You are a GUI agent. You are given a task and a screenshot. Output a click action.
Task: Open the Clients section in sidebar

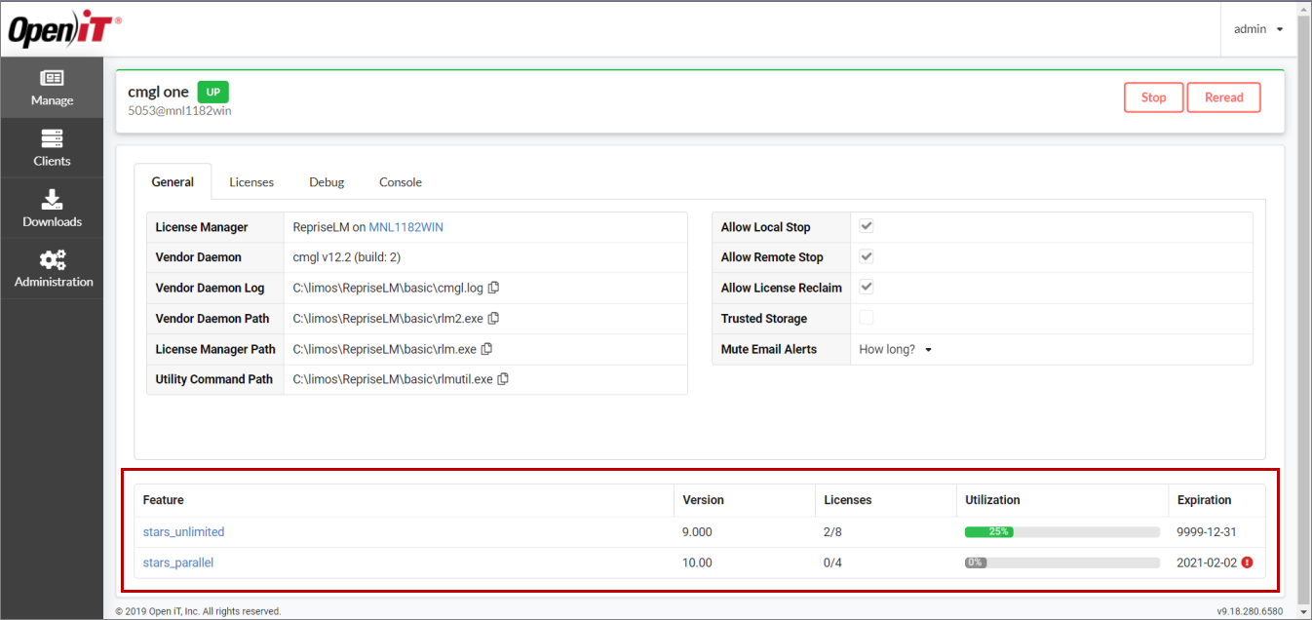[x=52, y=148]
